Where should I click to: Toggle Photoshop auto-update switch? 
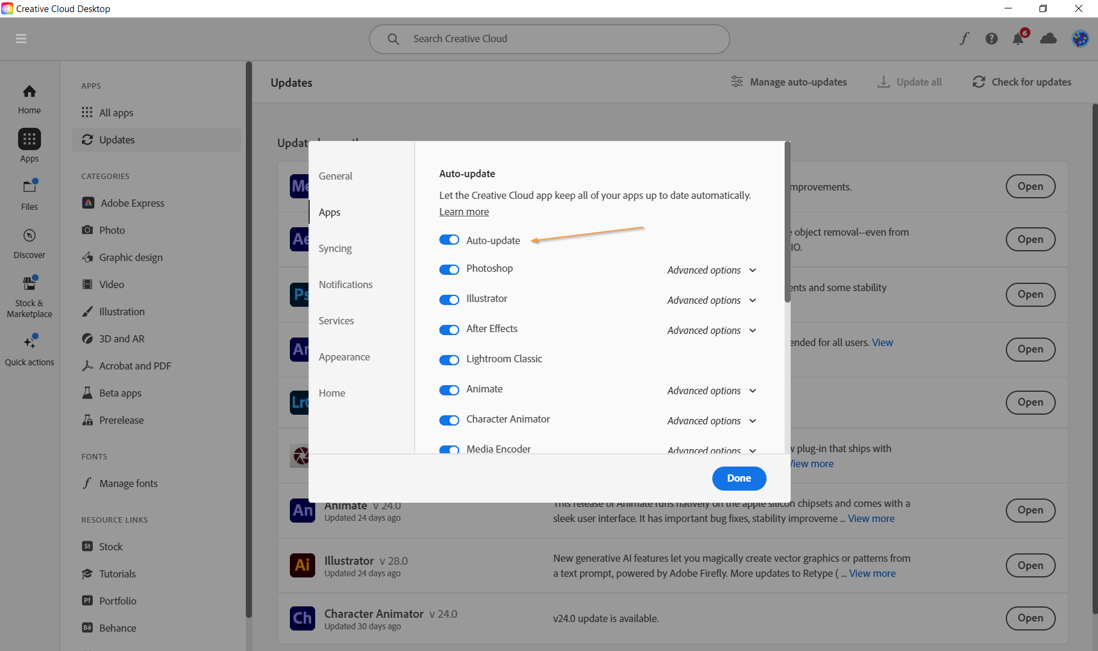449,269
